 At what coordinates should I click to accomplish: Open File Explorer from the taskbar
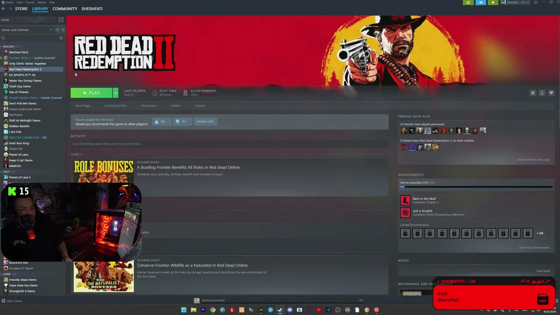[193, 310]
